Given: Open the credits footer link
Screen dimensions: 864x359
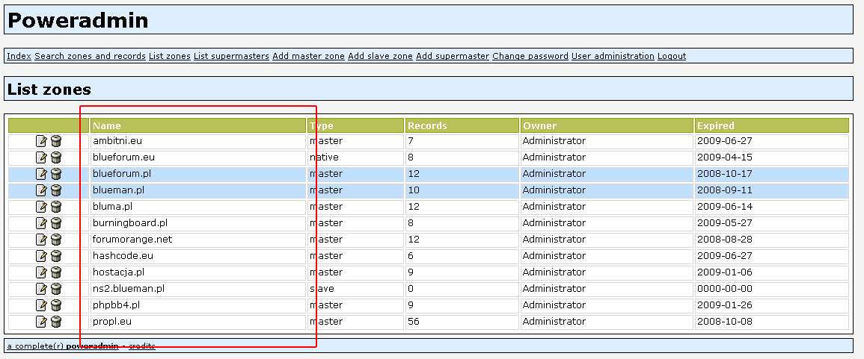Looking at the screenshot, I should 142,346.
